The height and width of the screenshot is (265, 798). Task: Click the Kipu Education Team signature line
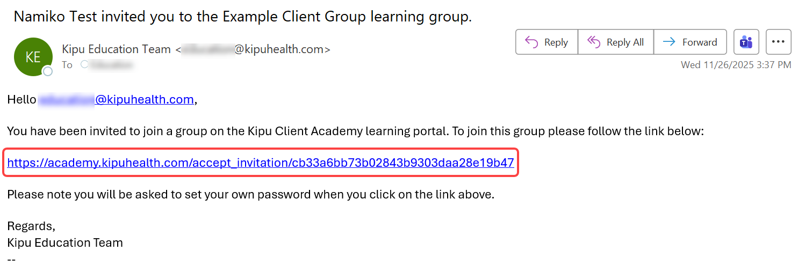(65, 243)
